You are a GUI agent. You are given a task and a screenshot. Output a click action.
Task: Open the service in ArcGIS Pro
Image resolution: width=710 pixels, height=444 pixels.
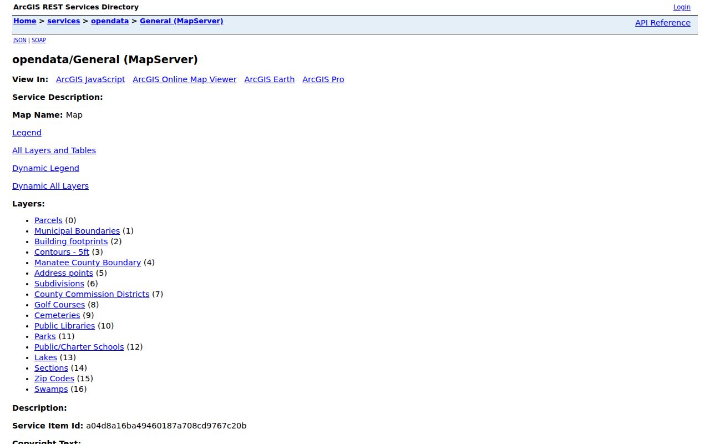(x=323, y=79)
